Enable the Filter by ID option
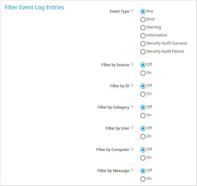This screenshot has width=197, height=186. pyautogui.click(x=143, y=94)
